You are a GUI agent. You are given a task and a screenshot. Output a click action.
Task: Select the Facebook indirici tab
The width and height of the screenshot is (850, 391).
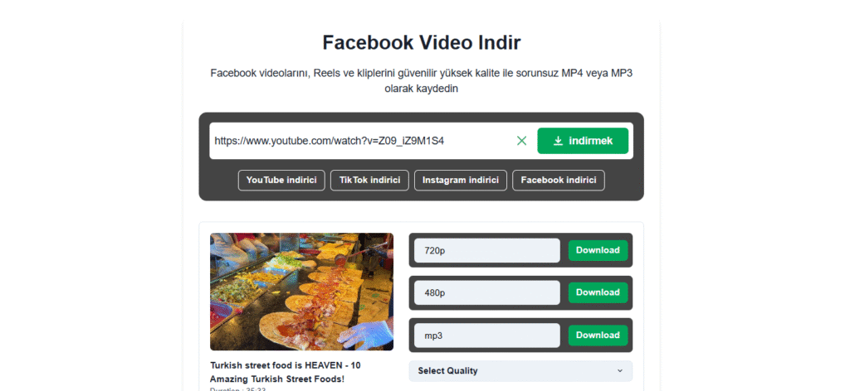pyautogui.click(x=559, y=180)
